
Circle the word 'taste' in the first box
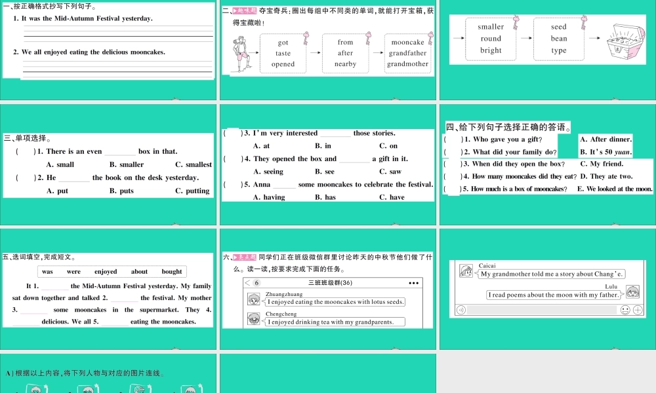(283, 54)
